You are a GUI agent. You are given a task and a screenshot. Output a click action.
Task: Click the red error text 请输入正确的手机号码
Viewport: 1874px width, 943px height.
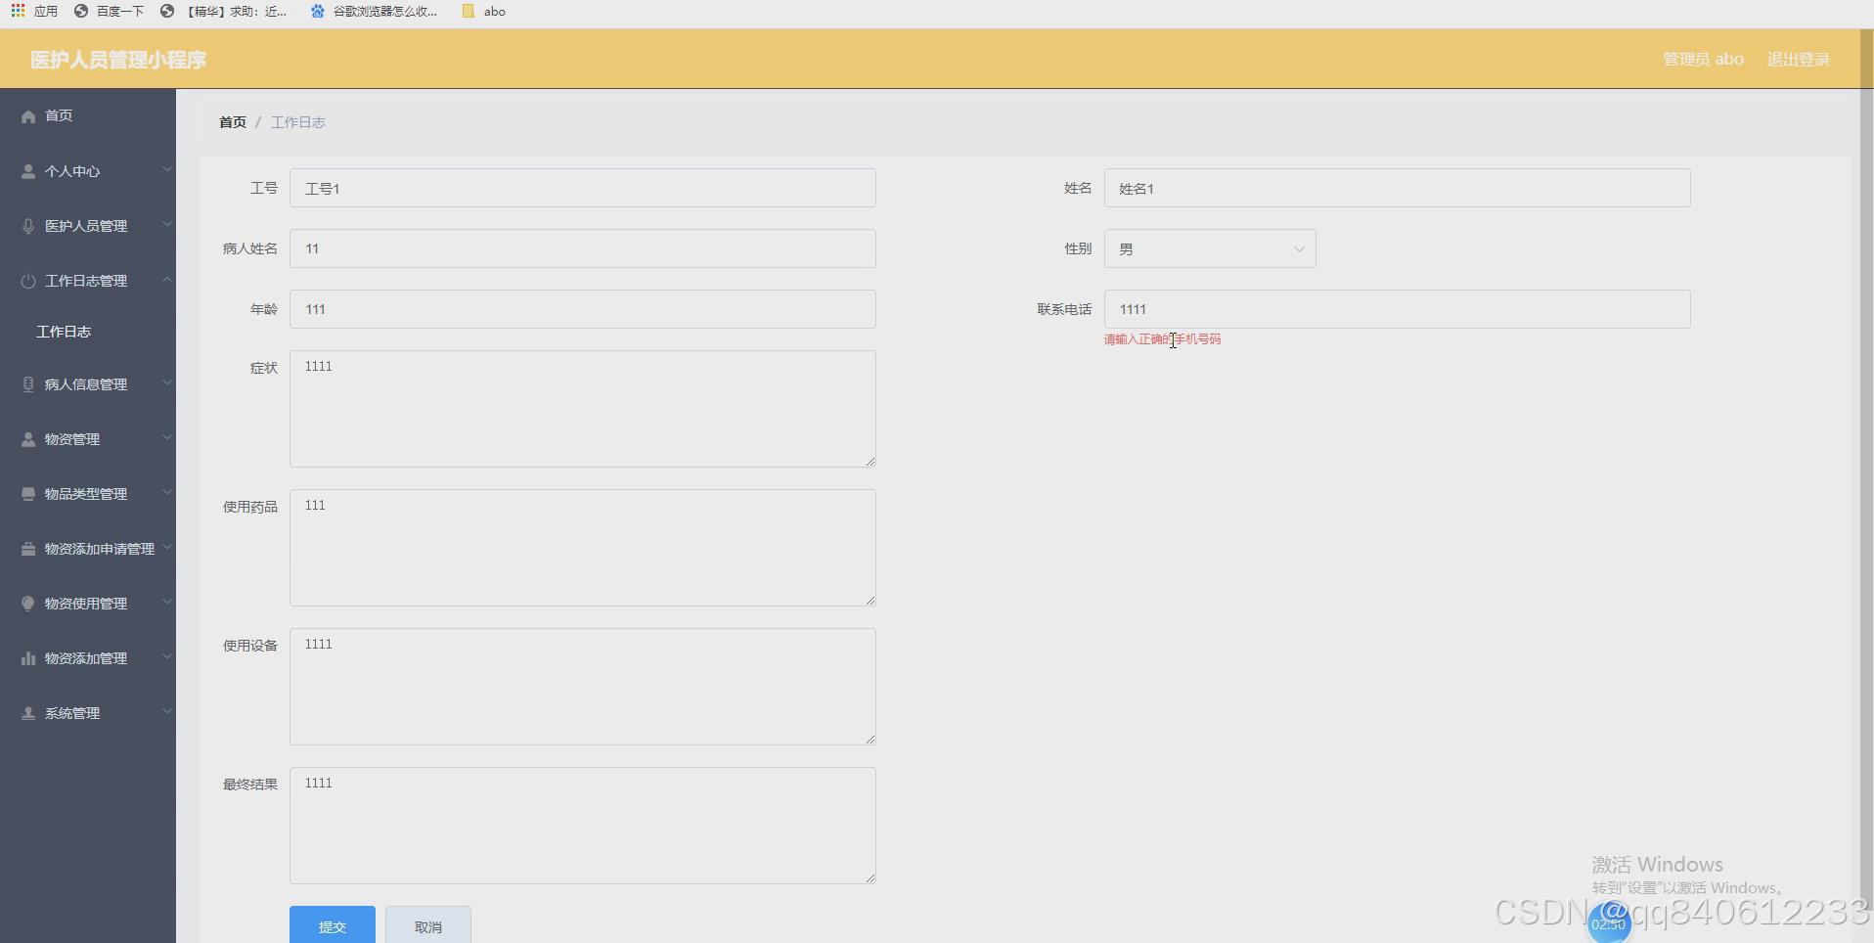tap(1163, 339)
